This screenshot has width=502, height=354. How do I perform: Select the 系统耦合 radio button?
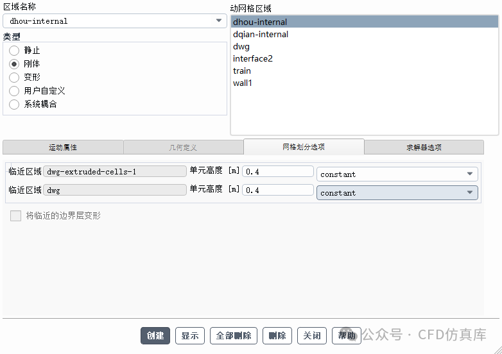14,105
